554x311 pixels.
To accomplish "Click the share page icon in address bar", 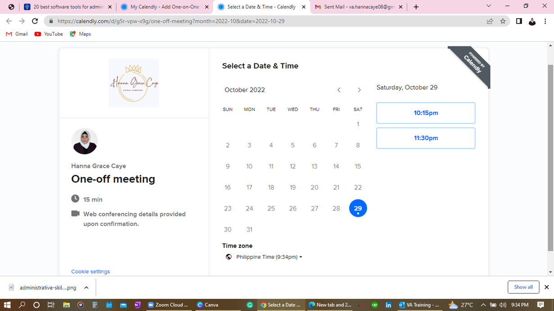I will point(490,21).
